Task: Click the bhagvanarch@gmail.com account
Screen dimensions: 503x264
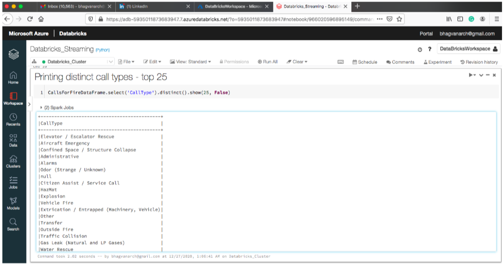Action: tap(467, 34)
